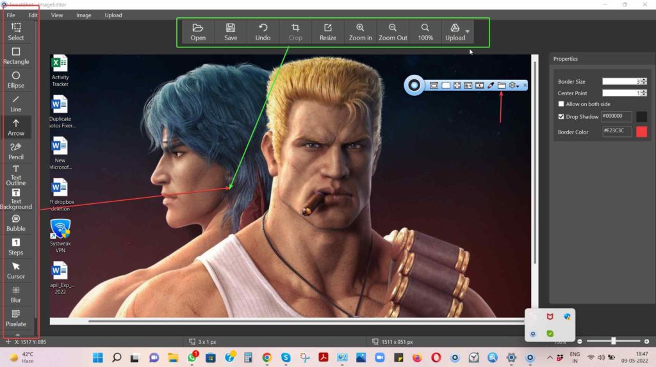Uncheck the Drop Shadow checkbox
This screenshot has width=656, height=367.
coord(561,116)
